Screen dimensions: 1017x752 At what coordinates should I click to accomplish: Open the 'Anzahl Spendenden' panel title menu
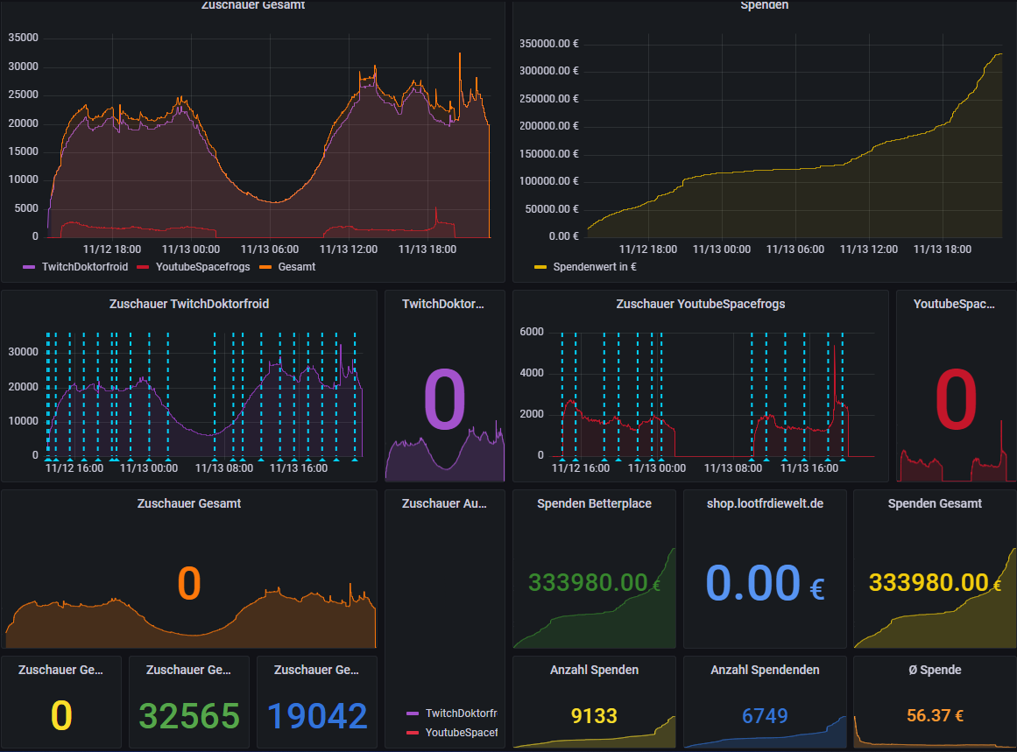tap(766, 670)
